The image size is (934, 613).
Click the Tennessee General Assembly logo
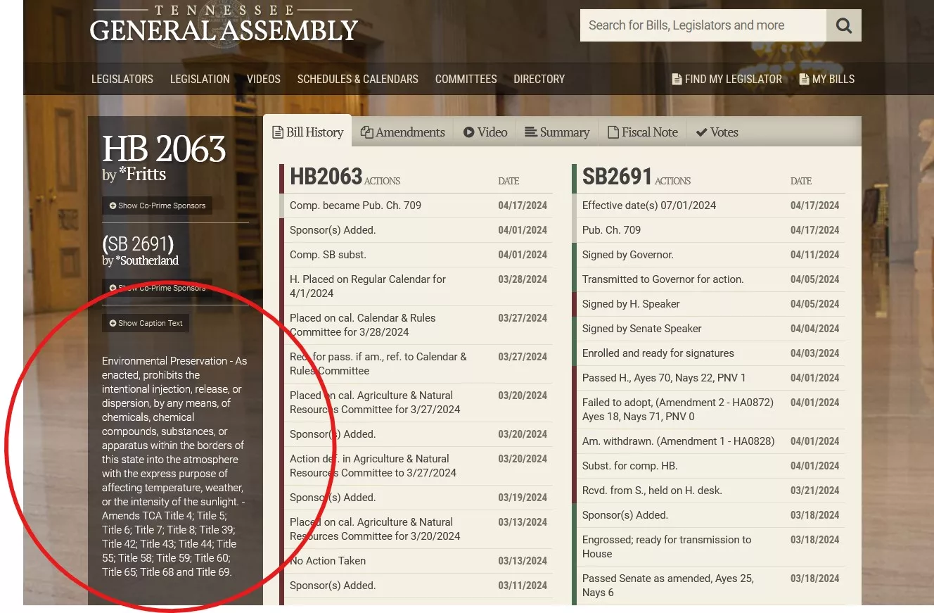tap(224, 25)
